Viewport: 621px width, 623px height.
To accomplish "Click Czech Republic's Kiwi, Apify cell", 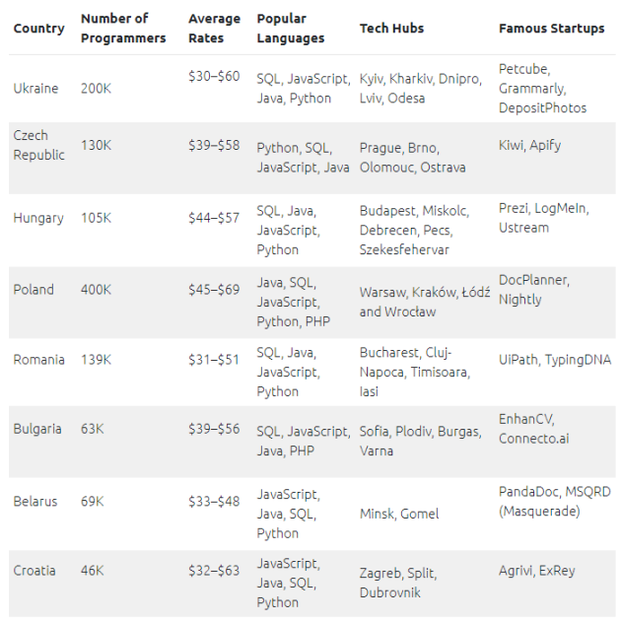I will [529, 145].
